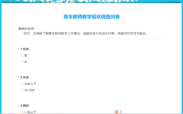Click the question label 2.年龄
183x114 pixels.
[25, 77]
